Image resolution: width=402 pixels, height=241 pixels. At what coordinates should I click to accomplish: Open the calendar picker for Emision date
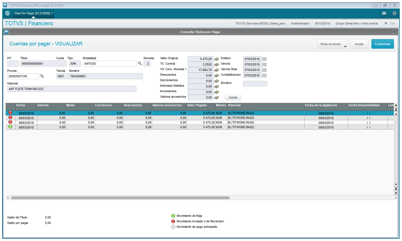pos(265,59)
